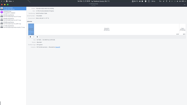Select the 1.0 TB Hard Disk device
Image resolution: width=187 pixels, height=105 pixels.
coord(13,8)
